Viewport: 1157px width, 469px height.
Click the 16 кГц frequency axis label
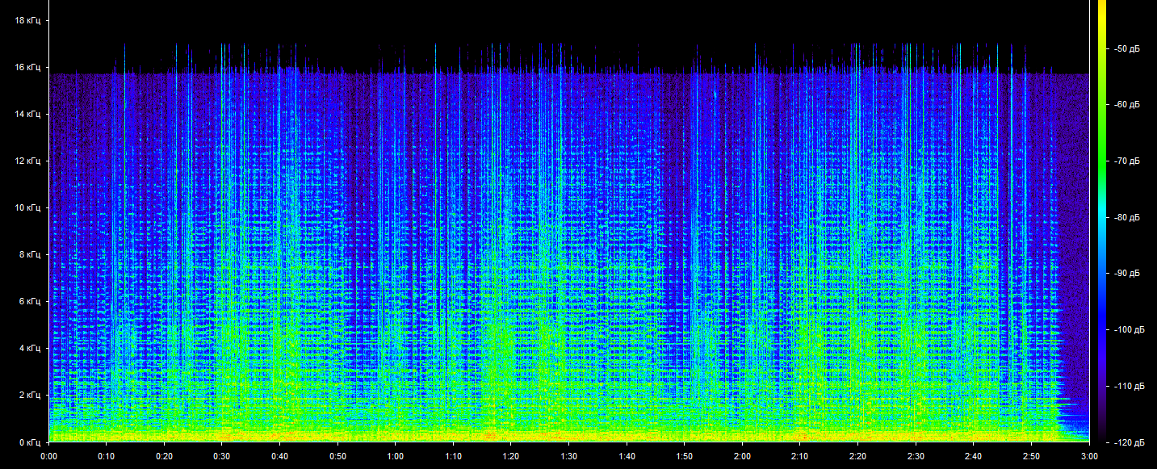(x=27, y=68)
